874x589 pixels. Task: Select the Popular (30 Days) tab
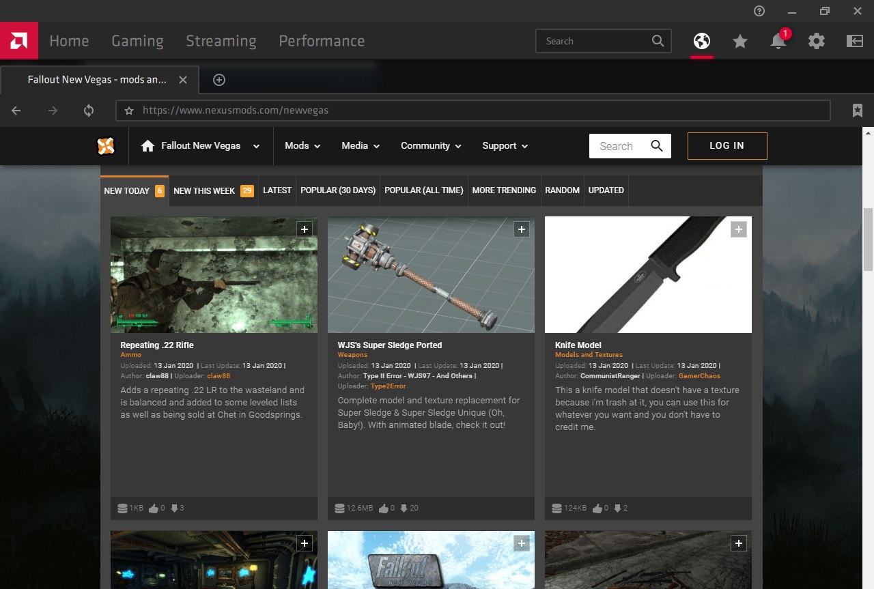(x=338, y=190)
